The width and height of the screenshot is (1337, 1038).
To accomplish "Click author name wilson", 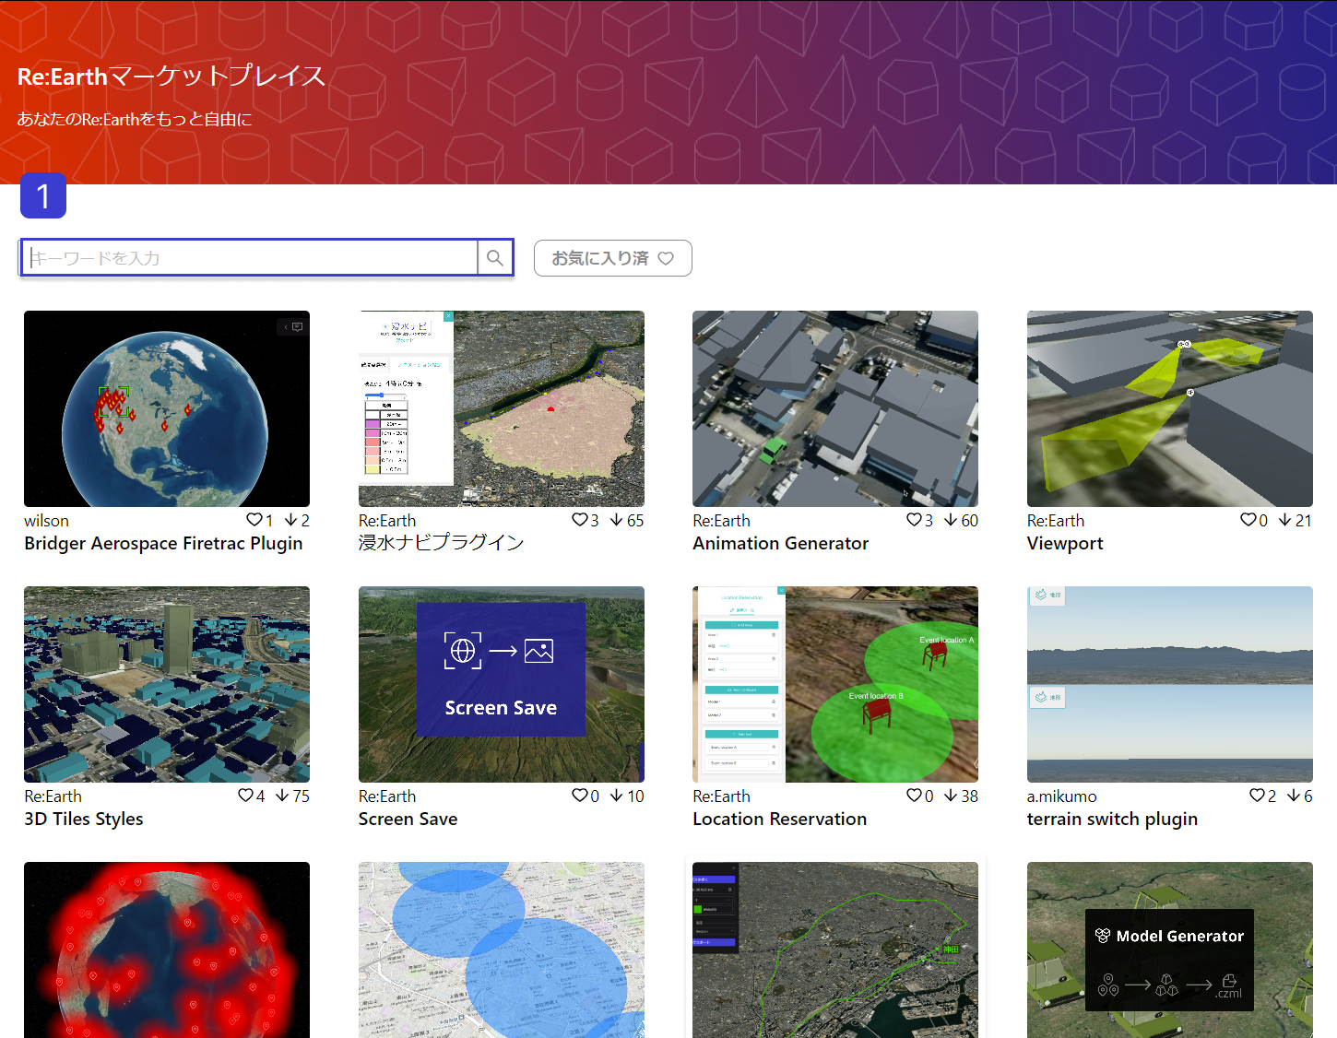I will click(46, 521).
